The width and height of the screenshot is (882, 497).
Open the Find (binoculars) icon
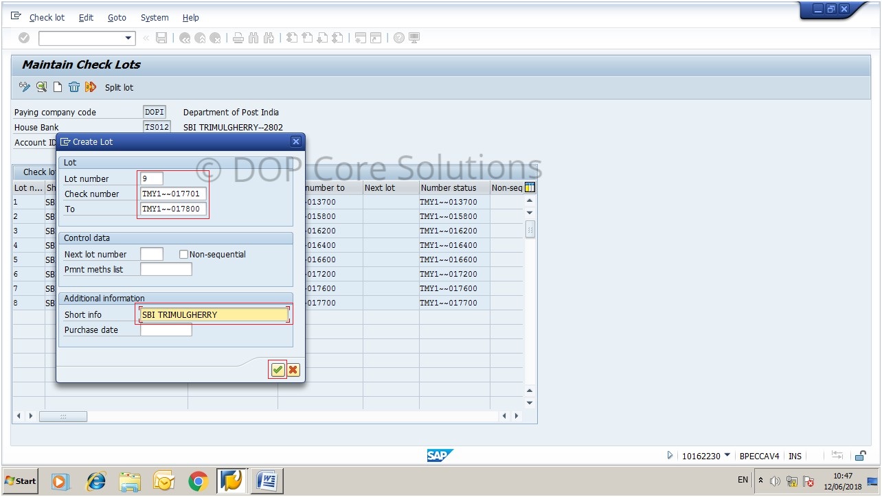click(253, 38)
